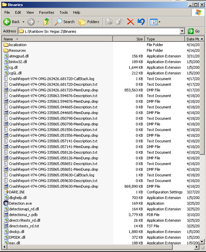Open the Tools menu
Image resolution: width=206 pixels, height=252 pixels.
(63, 12)
